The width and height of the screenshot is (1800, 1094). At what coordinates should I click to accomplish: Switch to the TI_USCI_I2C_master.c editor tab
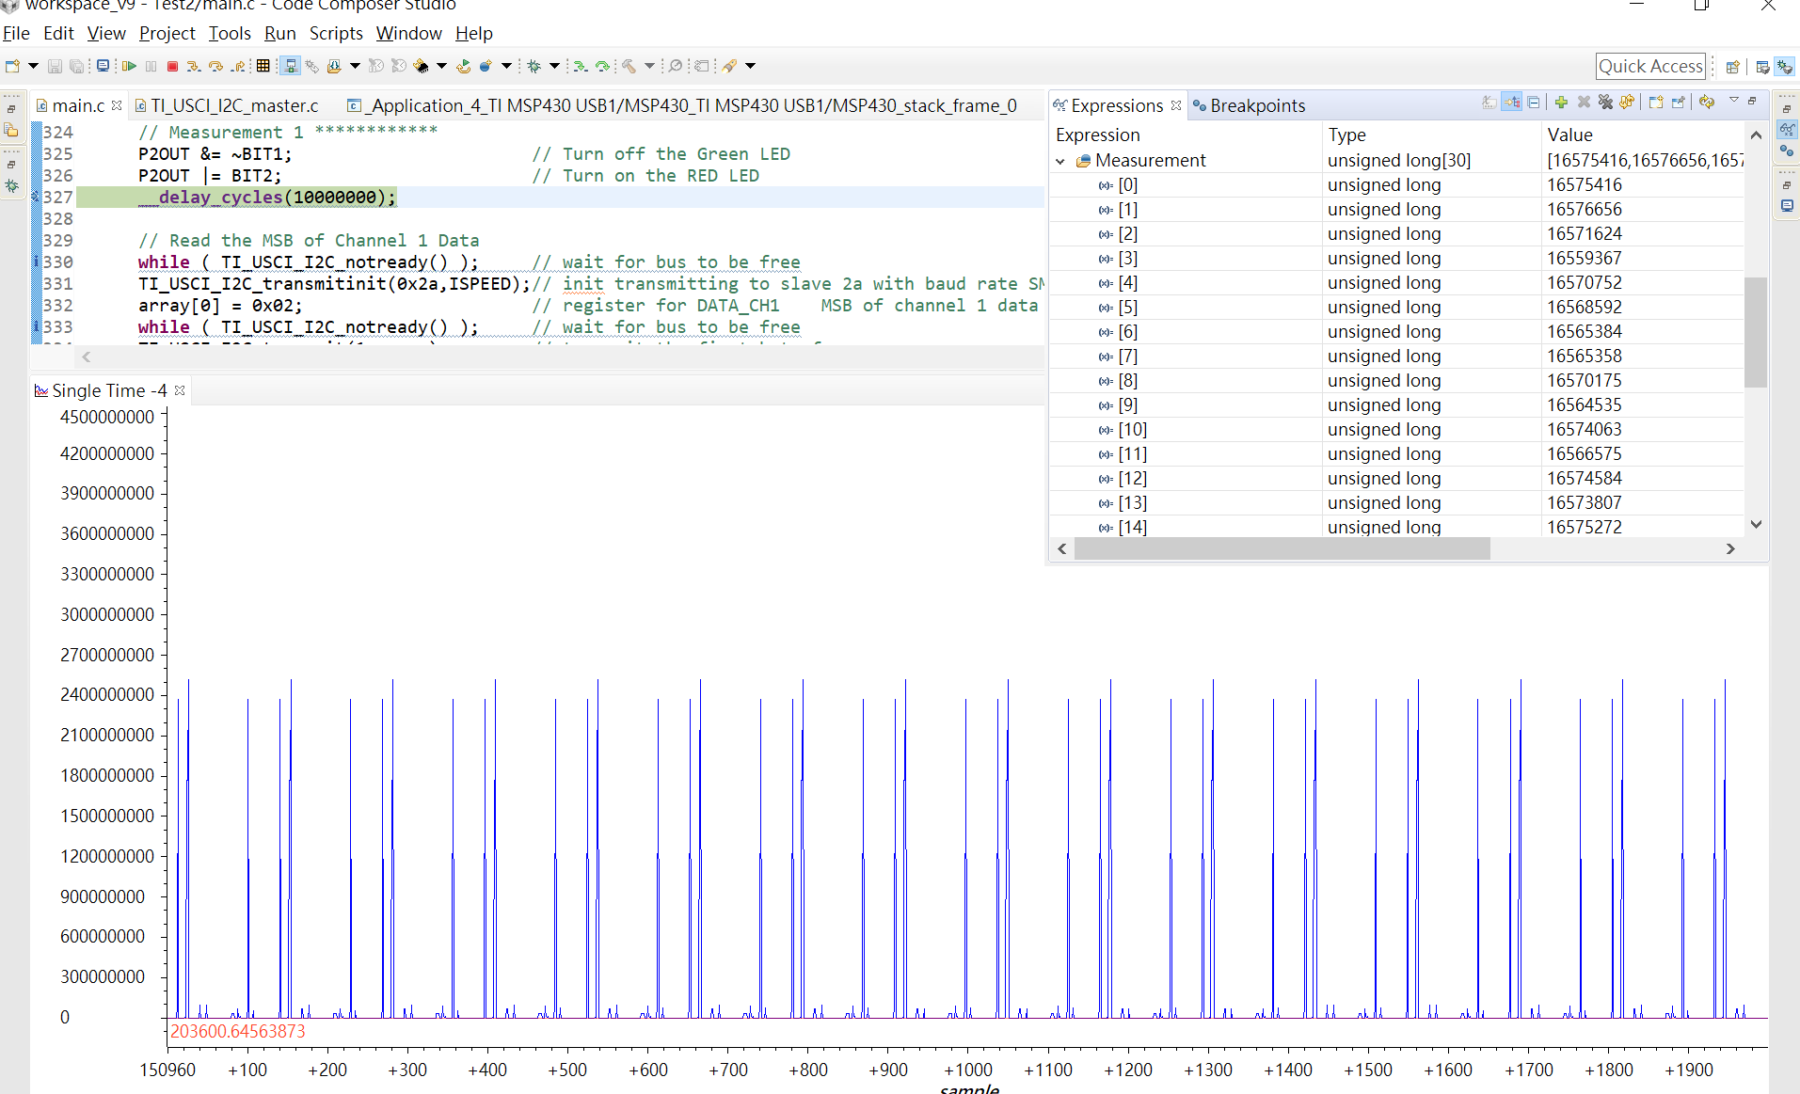(234, 105)
